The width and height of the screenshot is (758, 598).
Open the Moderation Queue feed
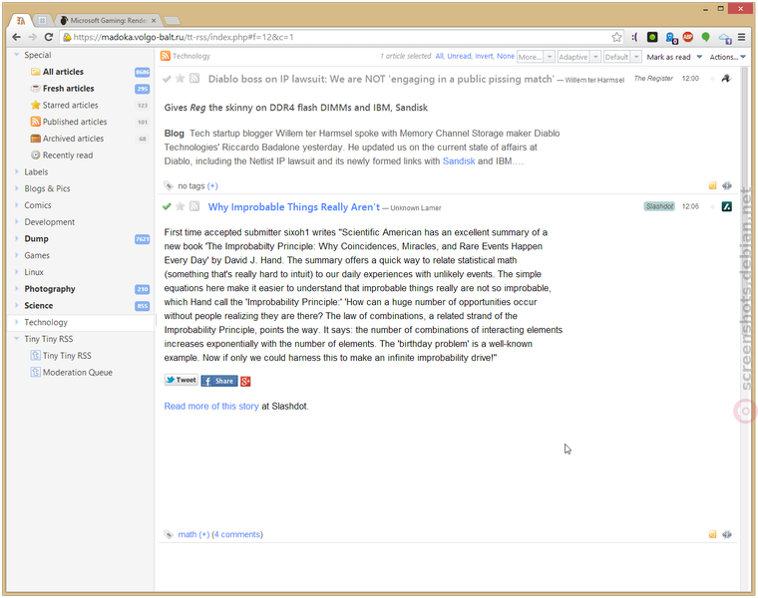[x=78, y=373]
